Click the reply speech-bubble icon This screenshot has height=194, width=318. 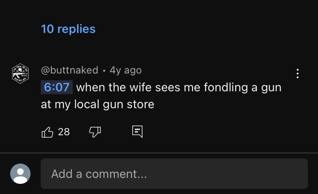[137, 132]
